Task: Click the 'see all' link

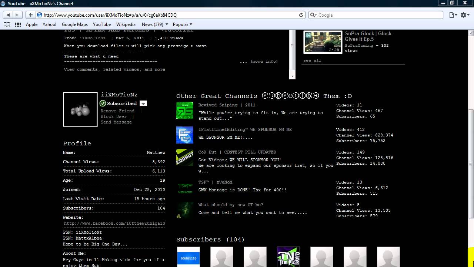Action: (x=312, y=60)
